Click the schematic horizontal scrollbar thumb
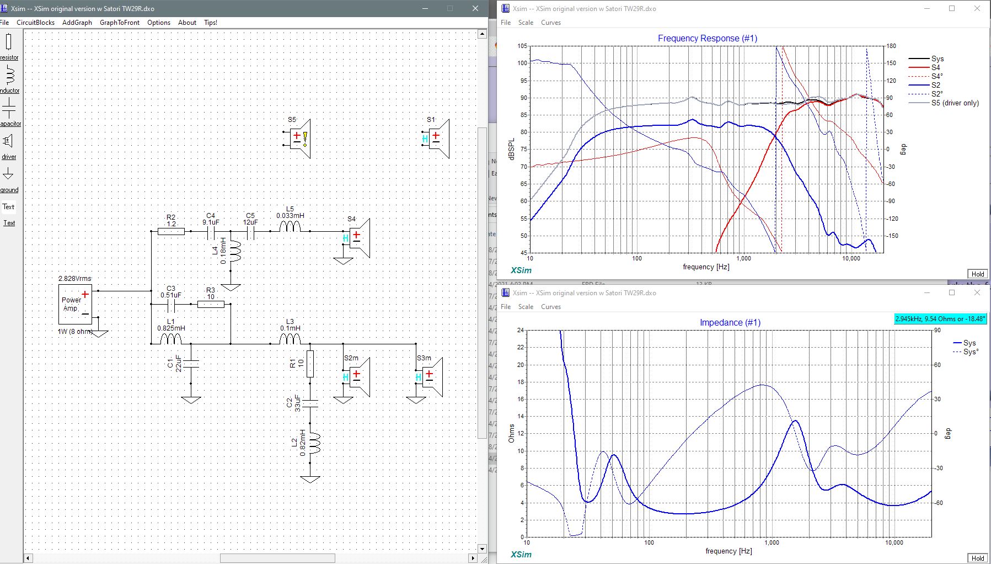 (x=277, y=558)
